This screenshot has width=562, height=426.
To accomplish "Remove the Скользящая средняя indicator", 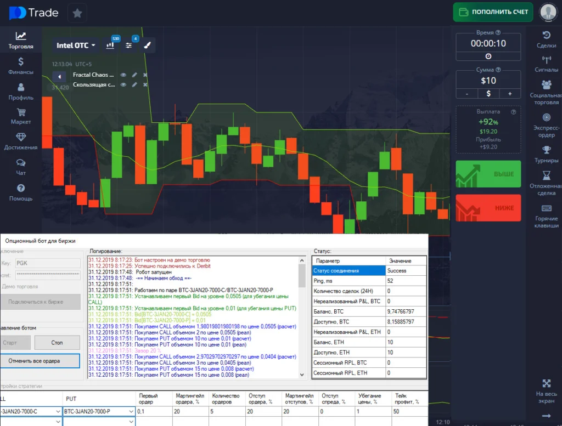I will pyautogui.click(x=145, y=85).
